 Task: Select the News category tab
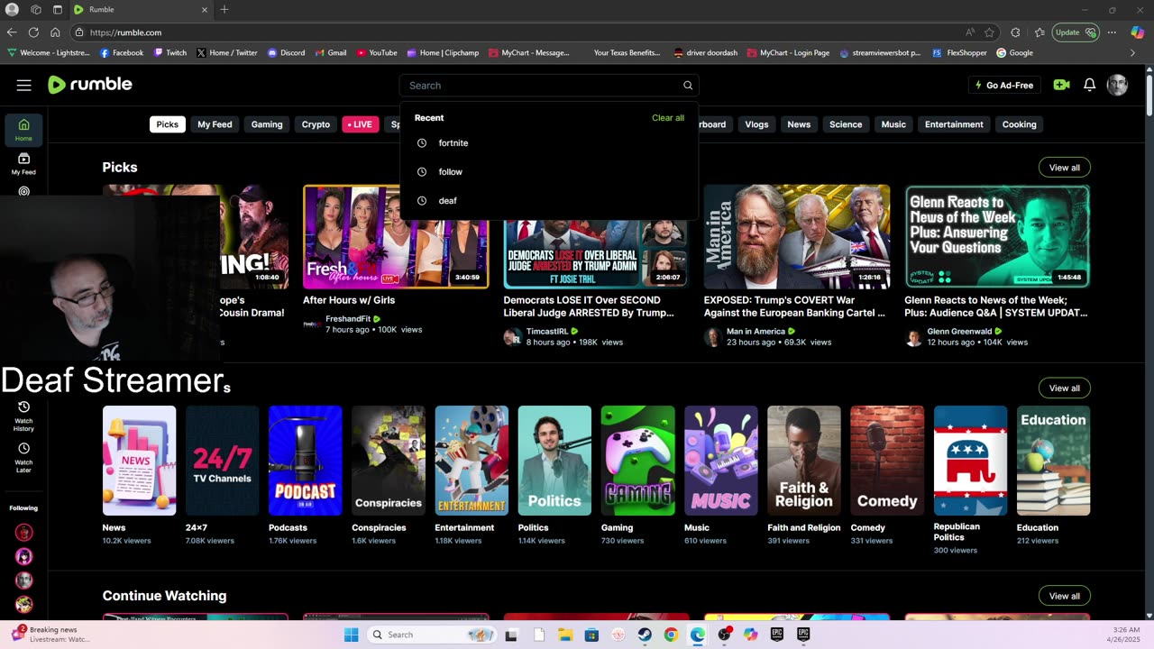(x=799, y=124)
